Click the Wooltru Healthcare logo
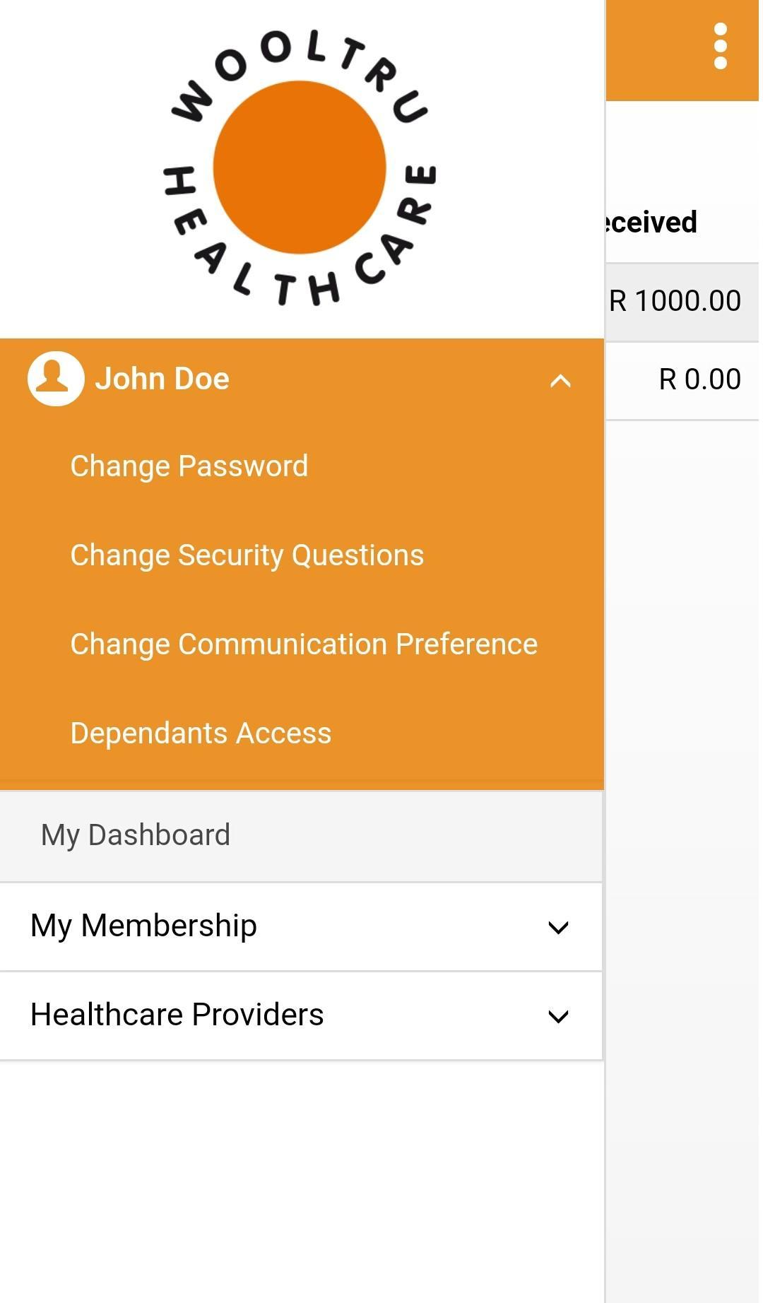The width and height of the screenshot is (763, 1303). [x=300, y=168]
